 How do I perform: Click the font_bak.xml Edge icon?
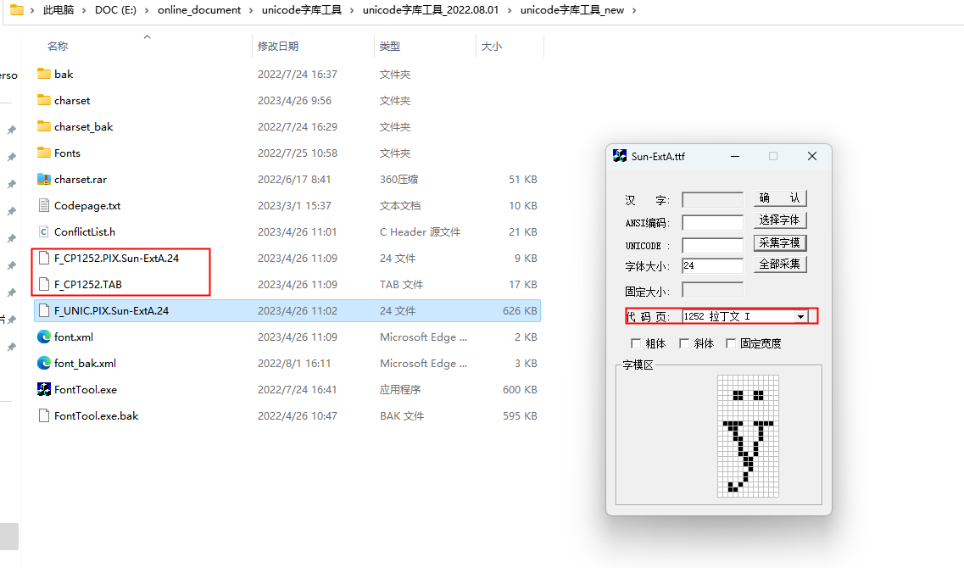coord(43,364)
